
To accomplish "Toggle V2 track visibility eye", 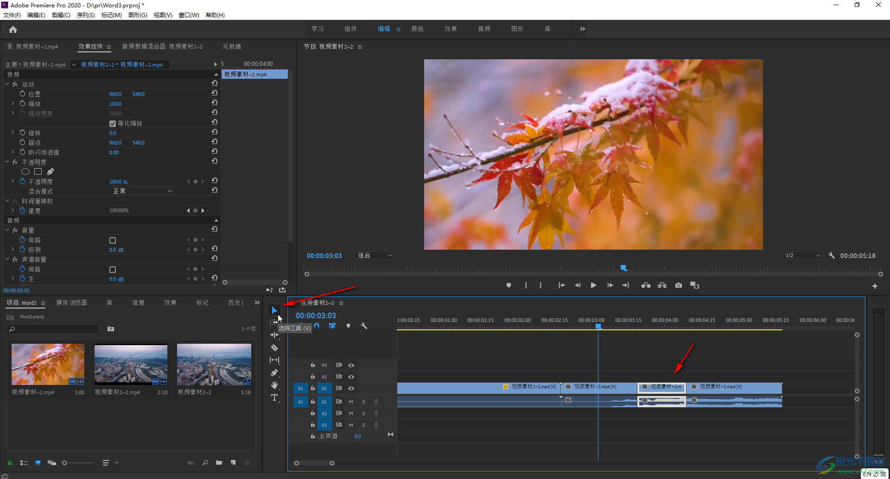I will (351, 377).
